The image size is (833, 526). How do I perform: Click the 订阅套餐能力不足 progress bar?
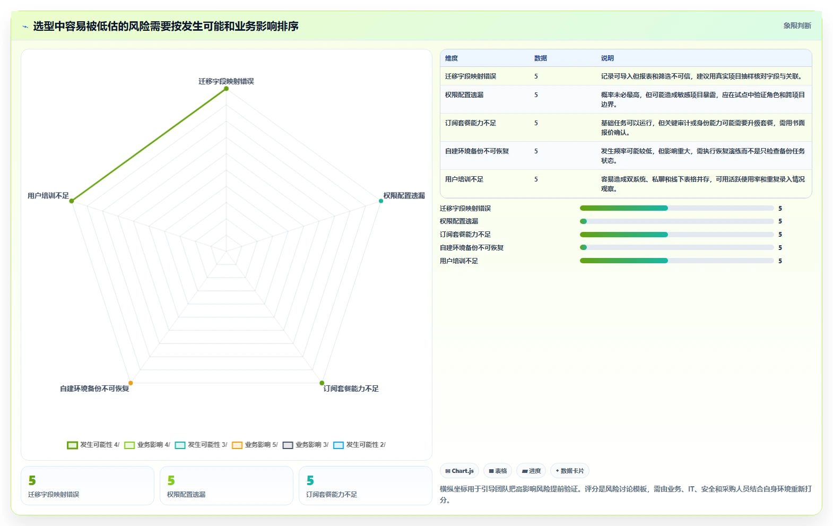point(677,235)
